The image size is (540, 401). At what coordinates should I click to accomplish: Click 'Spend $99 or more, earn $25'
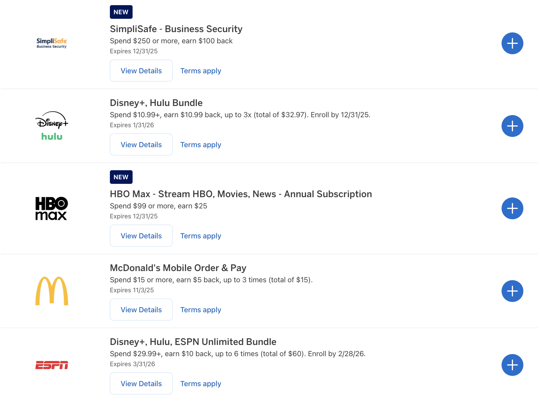(x=158, y=206)
